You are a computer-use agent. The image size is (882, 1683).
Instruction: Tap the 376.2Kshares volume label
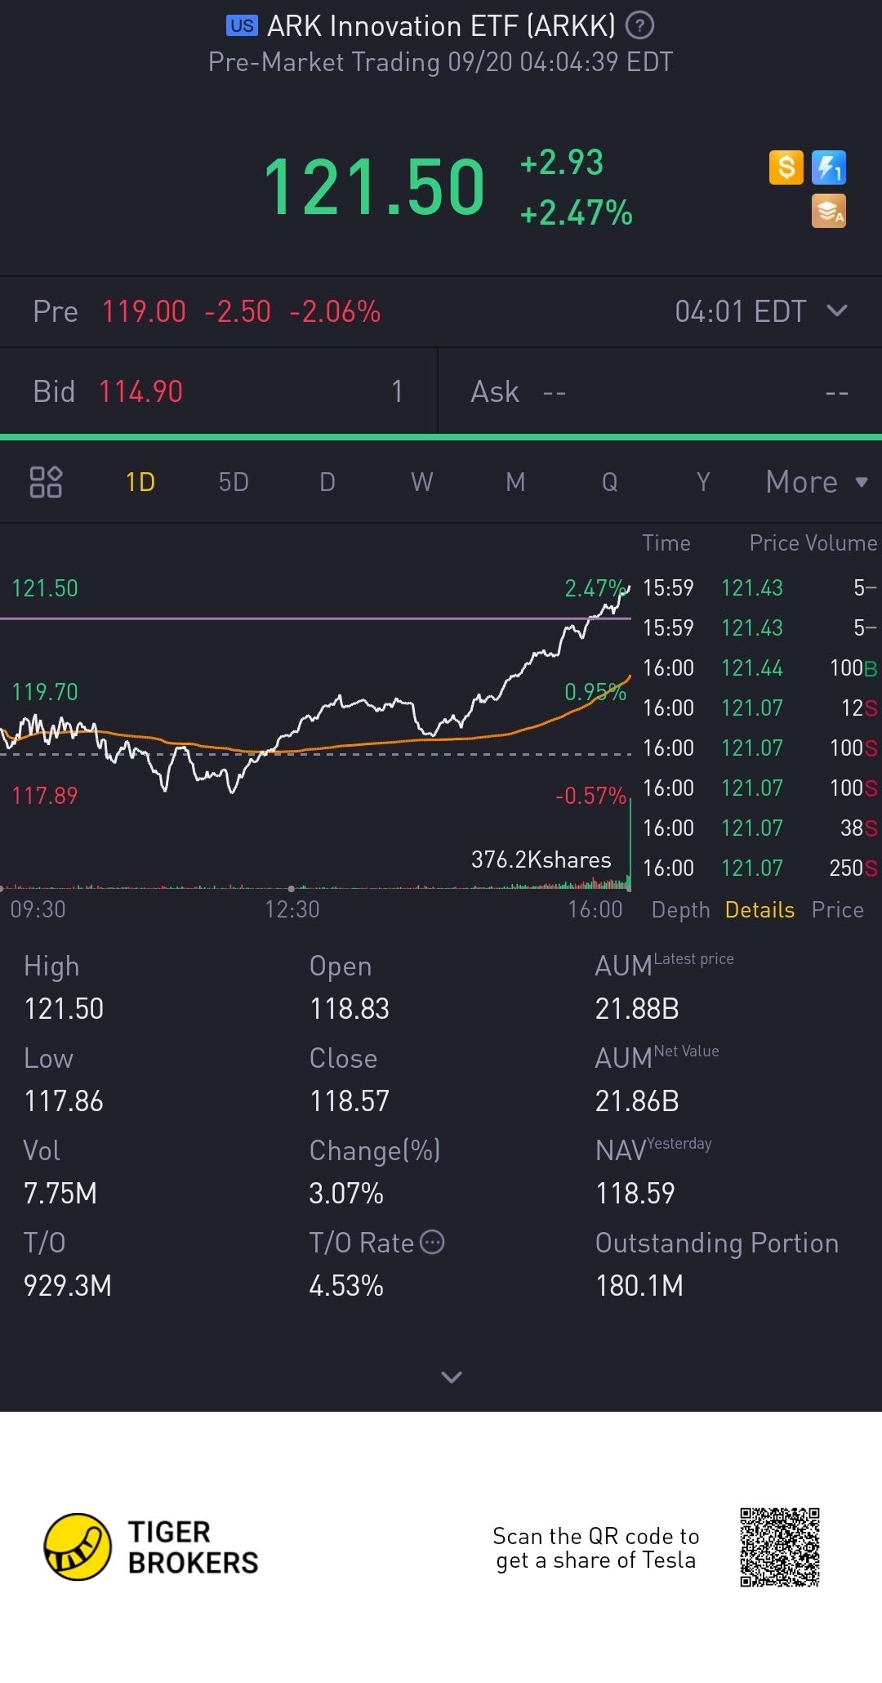[541, 859]
